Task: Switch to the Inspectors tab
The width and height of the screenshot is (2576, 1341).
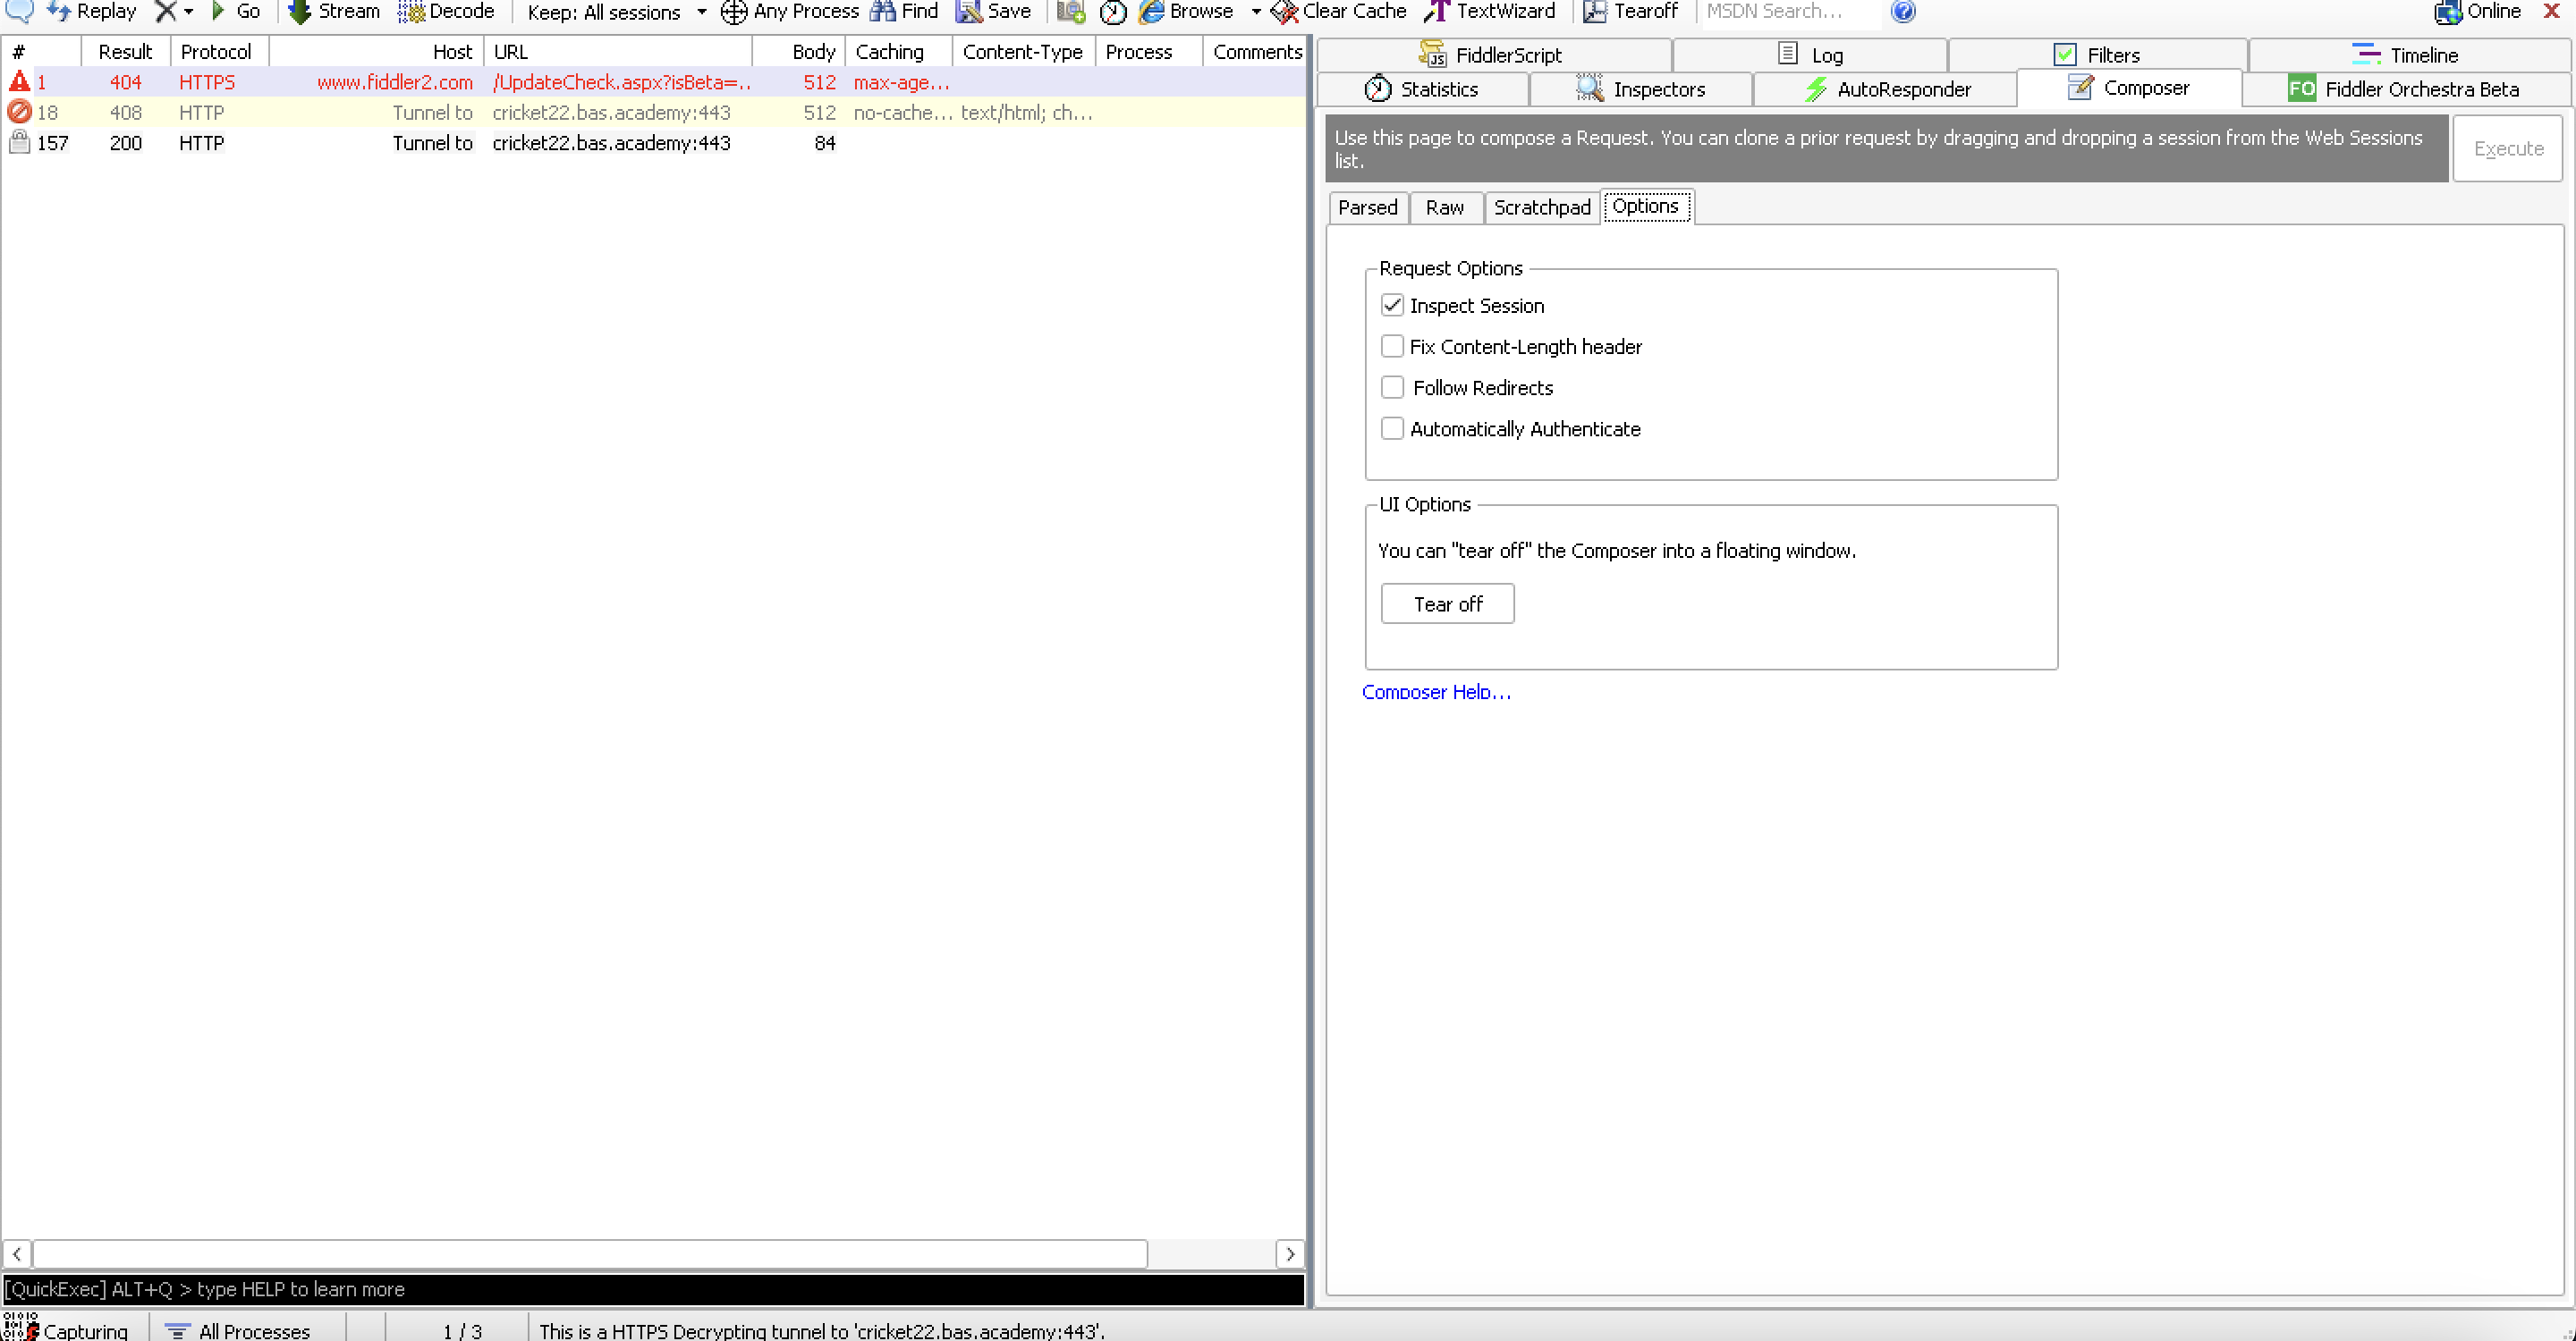Action: click(1641, 89)
